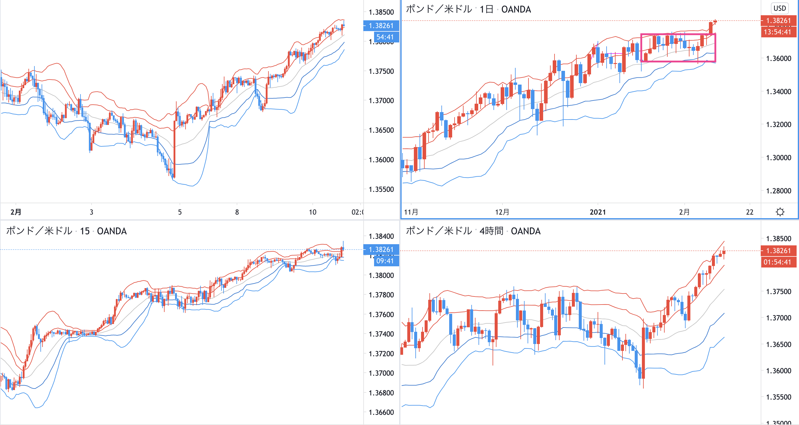Click date 5 on top-left chart time axis

click(180, 212)
